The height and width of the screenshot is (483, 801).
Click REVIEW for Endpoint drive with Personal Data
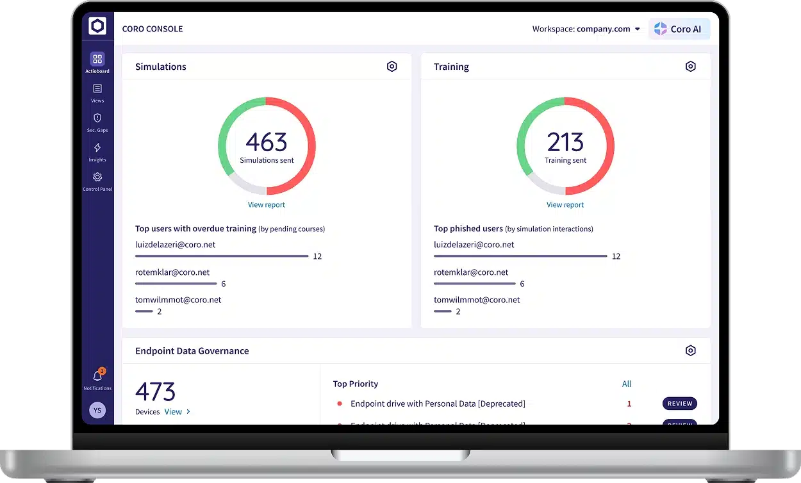[680, 404]
